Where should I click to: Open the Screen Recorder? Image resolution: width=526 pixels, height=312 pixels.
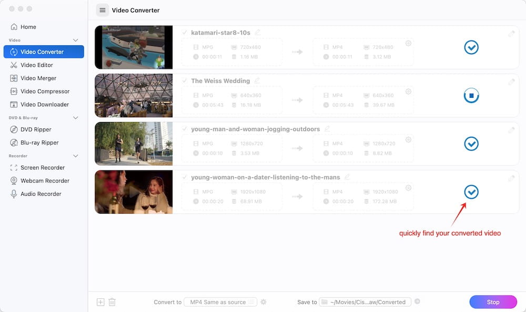tap(44, 167)
